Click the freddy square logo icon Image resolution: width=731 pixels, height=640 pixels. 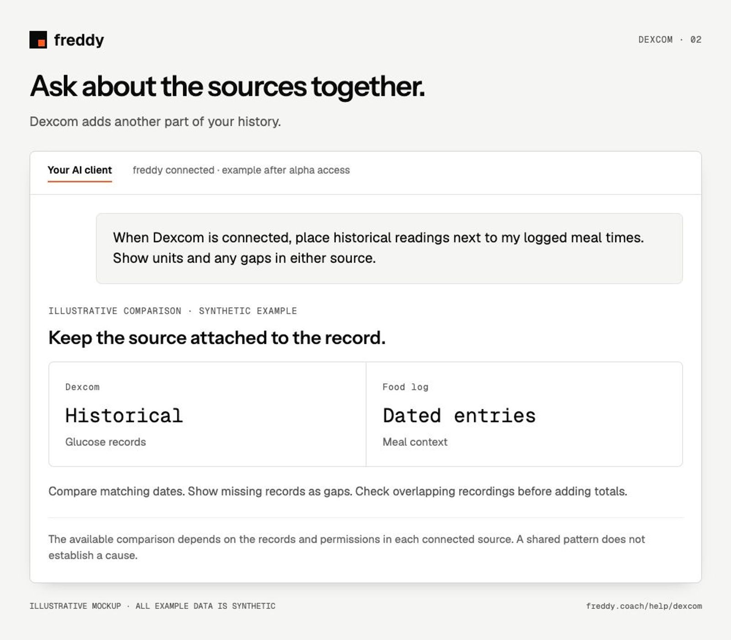(x=38, y=40)
